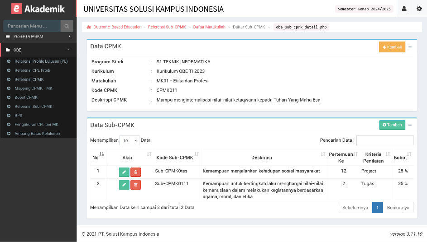Click the e-Akademik logo
This screenshot has width=427, height=242.
(x=38, y=9)
